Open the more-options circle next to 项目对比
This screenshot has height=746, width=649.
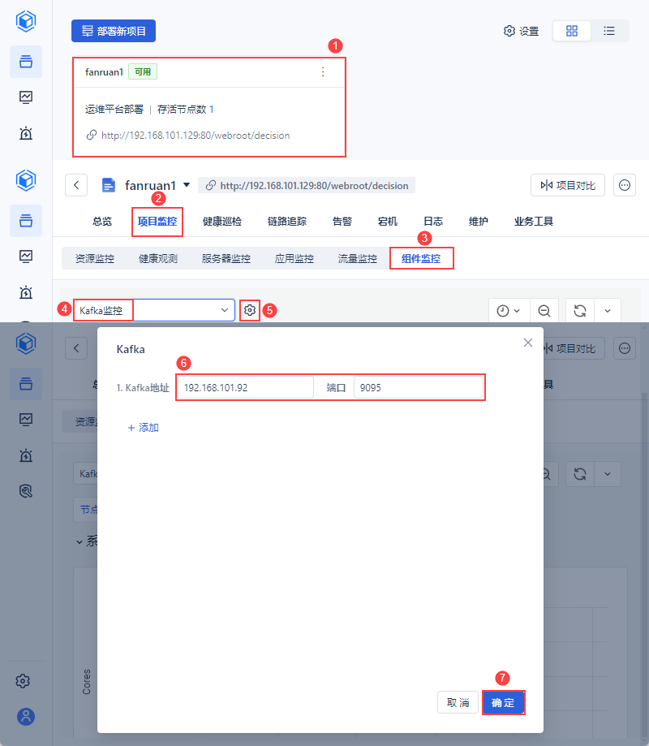pyautogui.click(x=625, y=185)
